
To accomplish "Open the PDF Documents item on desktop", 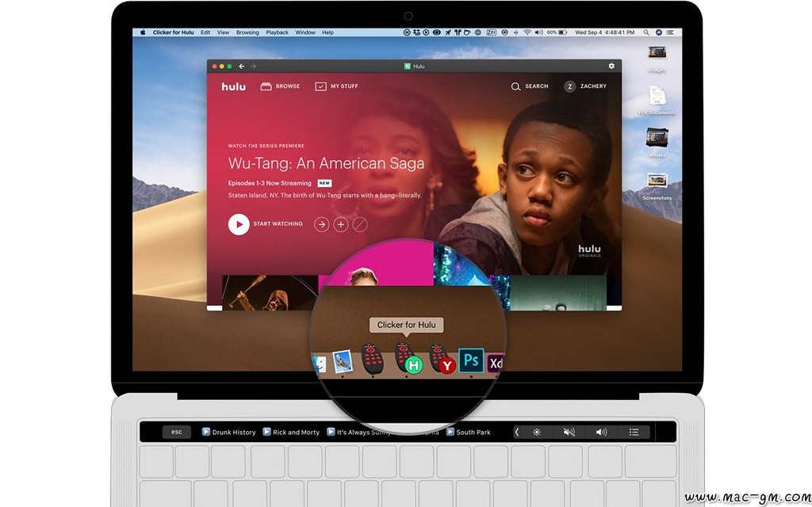I will (657, 101).
